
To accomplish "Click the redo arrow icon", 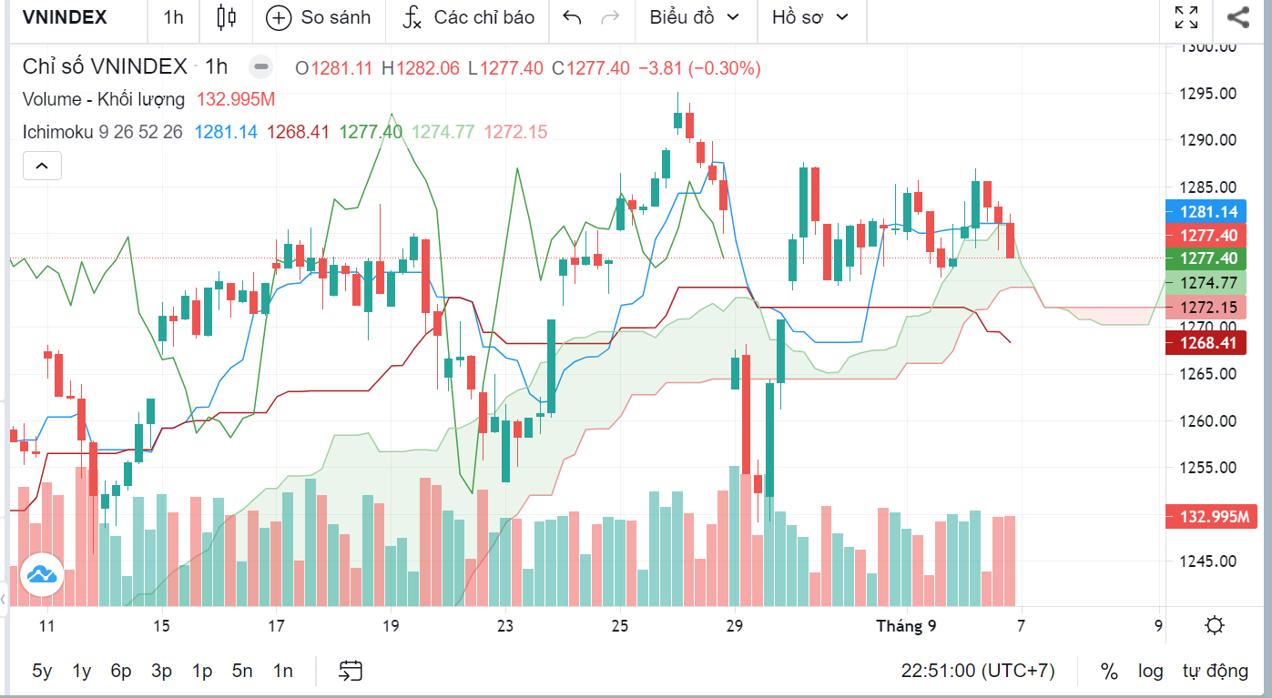I will (611, 17).
